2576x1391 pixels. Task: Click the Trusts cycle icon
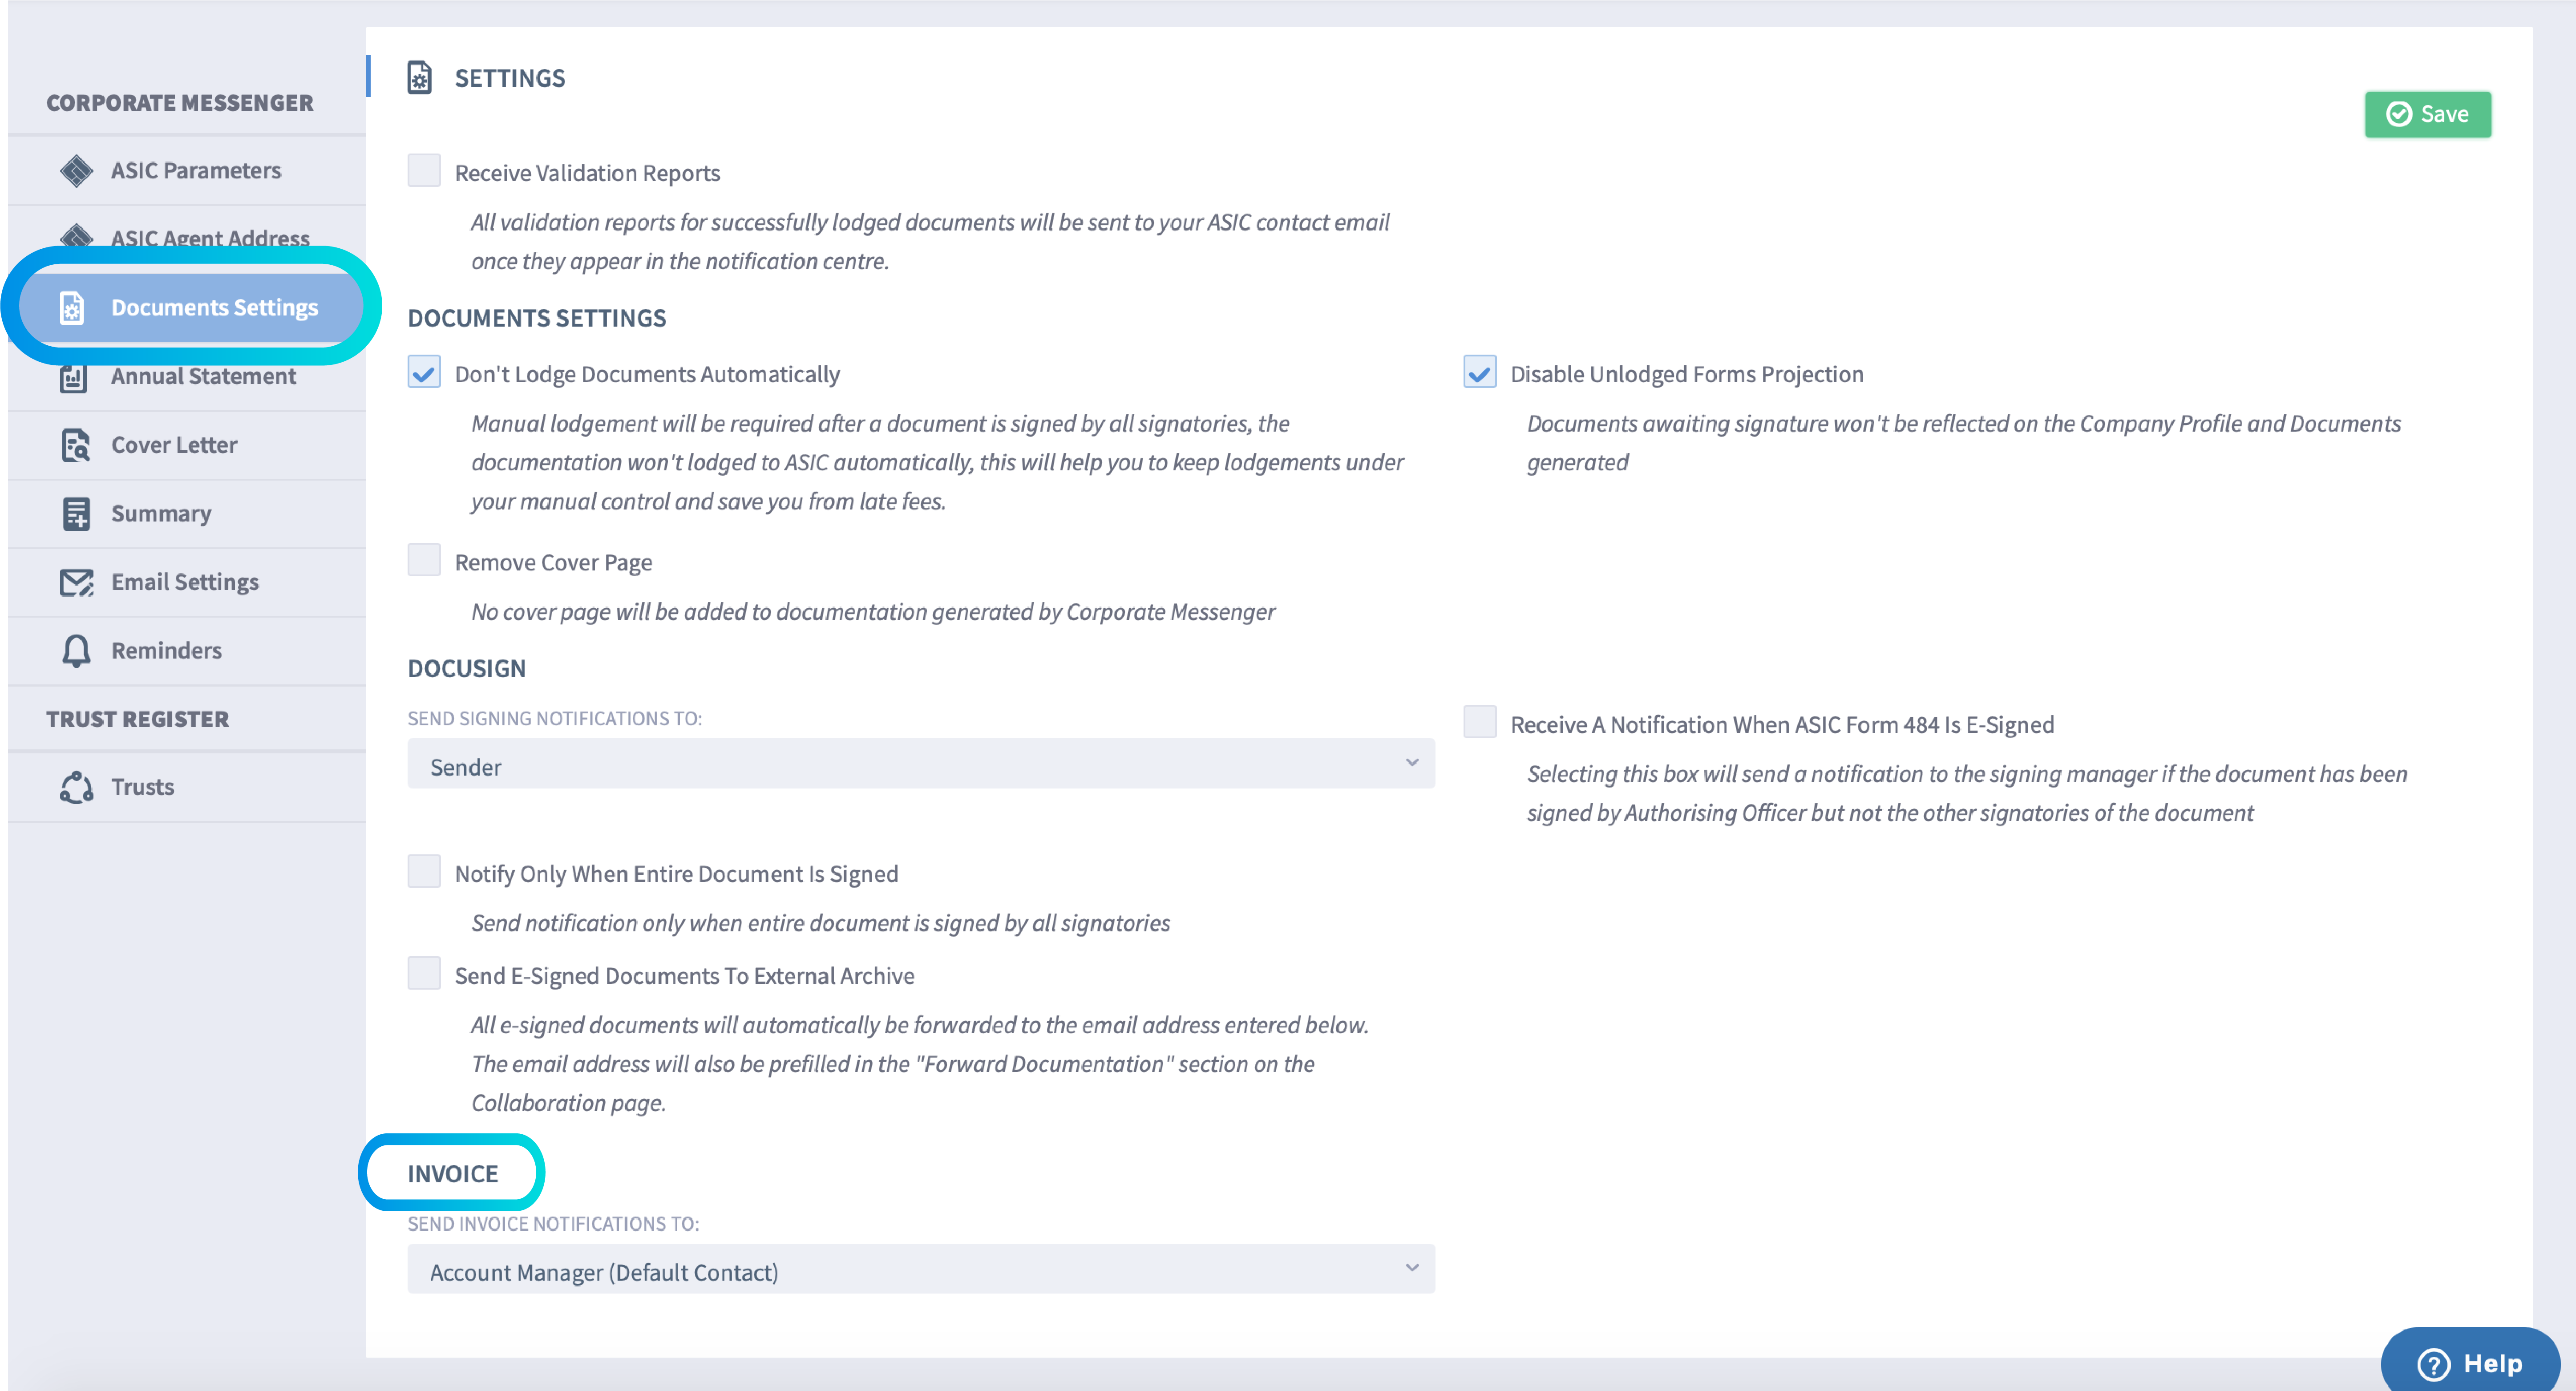coord(76,787)
